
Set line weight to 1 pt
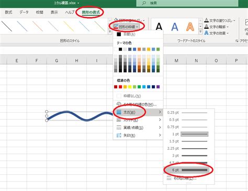point(188,134)
